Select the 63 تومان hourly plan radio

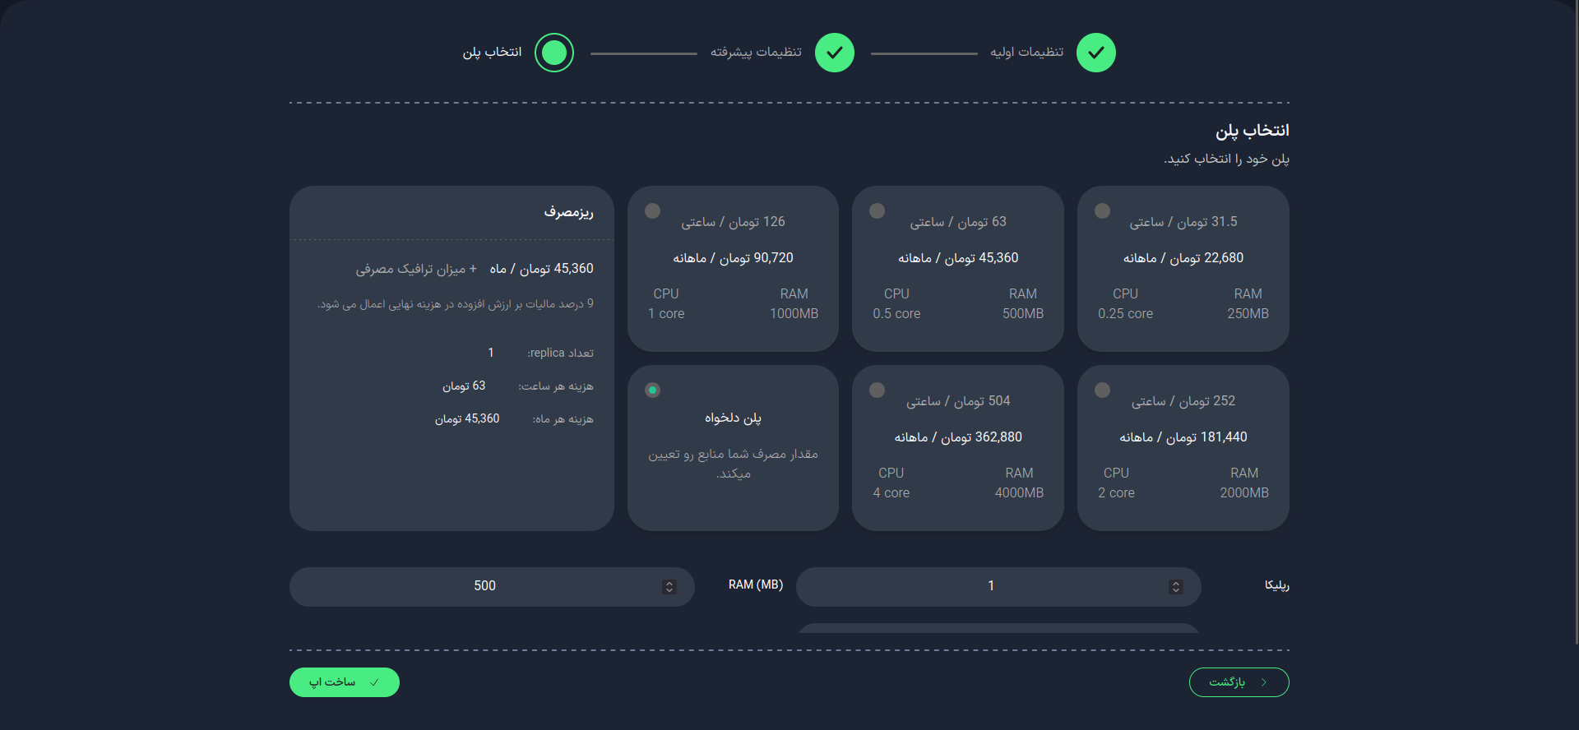click(877, 210)
